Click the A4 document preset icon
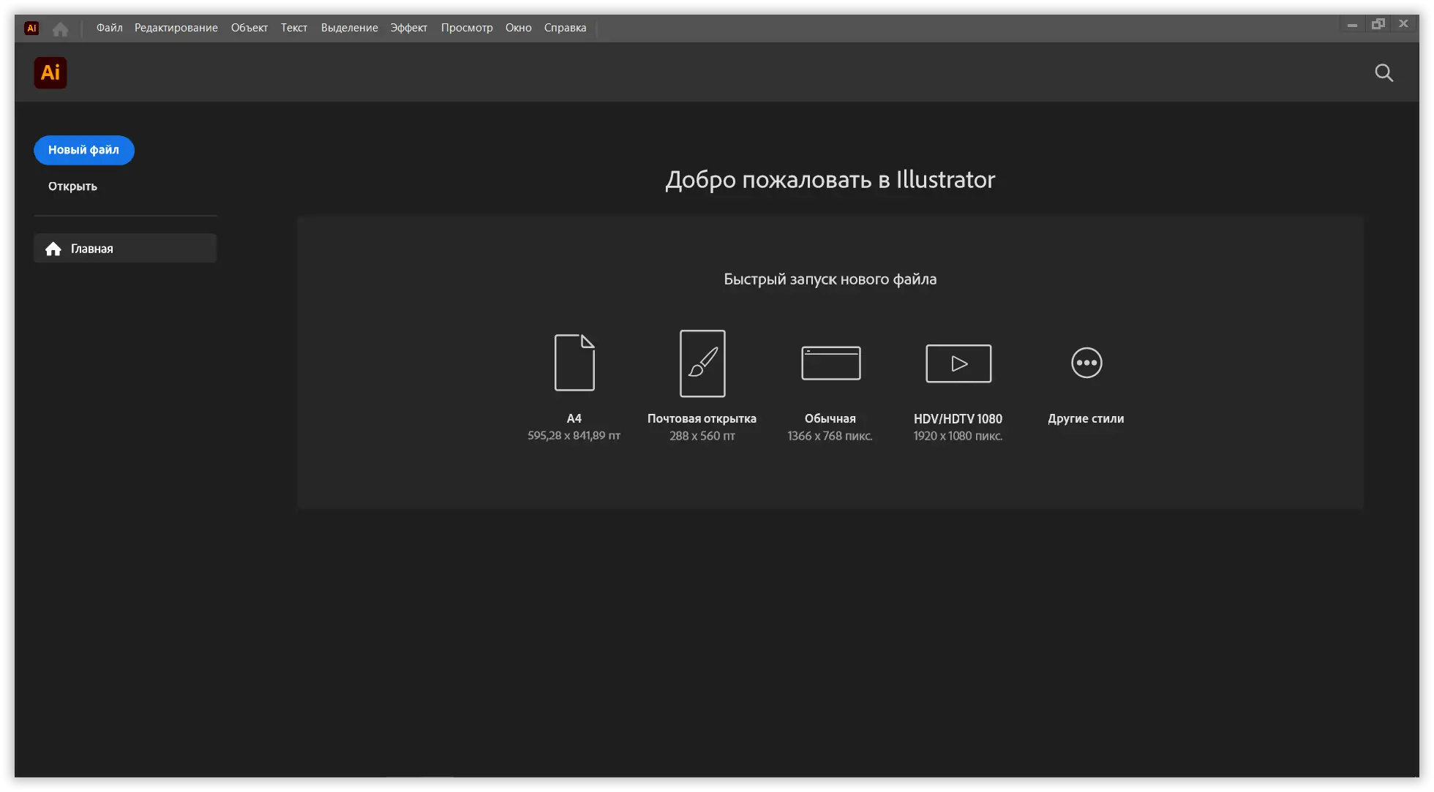Viewport: 1434px width, 792px height. tap(574, 363)
